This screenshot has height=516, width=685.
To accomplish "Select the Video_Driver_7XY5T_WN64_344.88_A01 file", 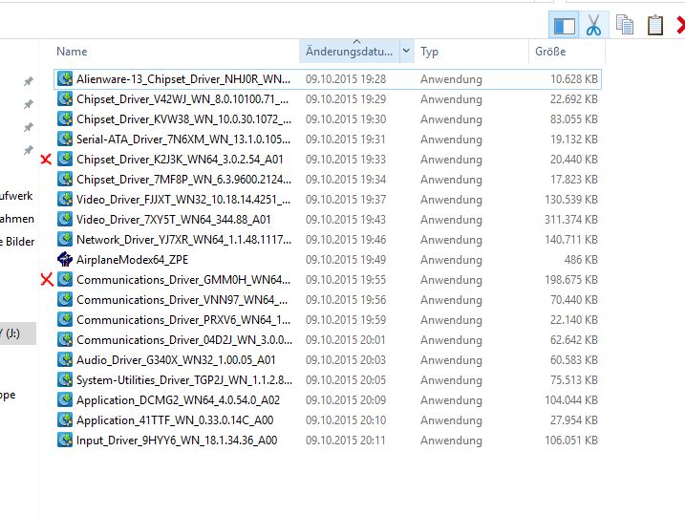I will pos(174,220).
